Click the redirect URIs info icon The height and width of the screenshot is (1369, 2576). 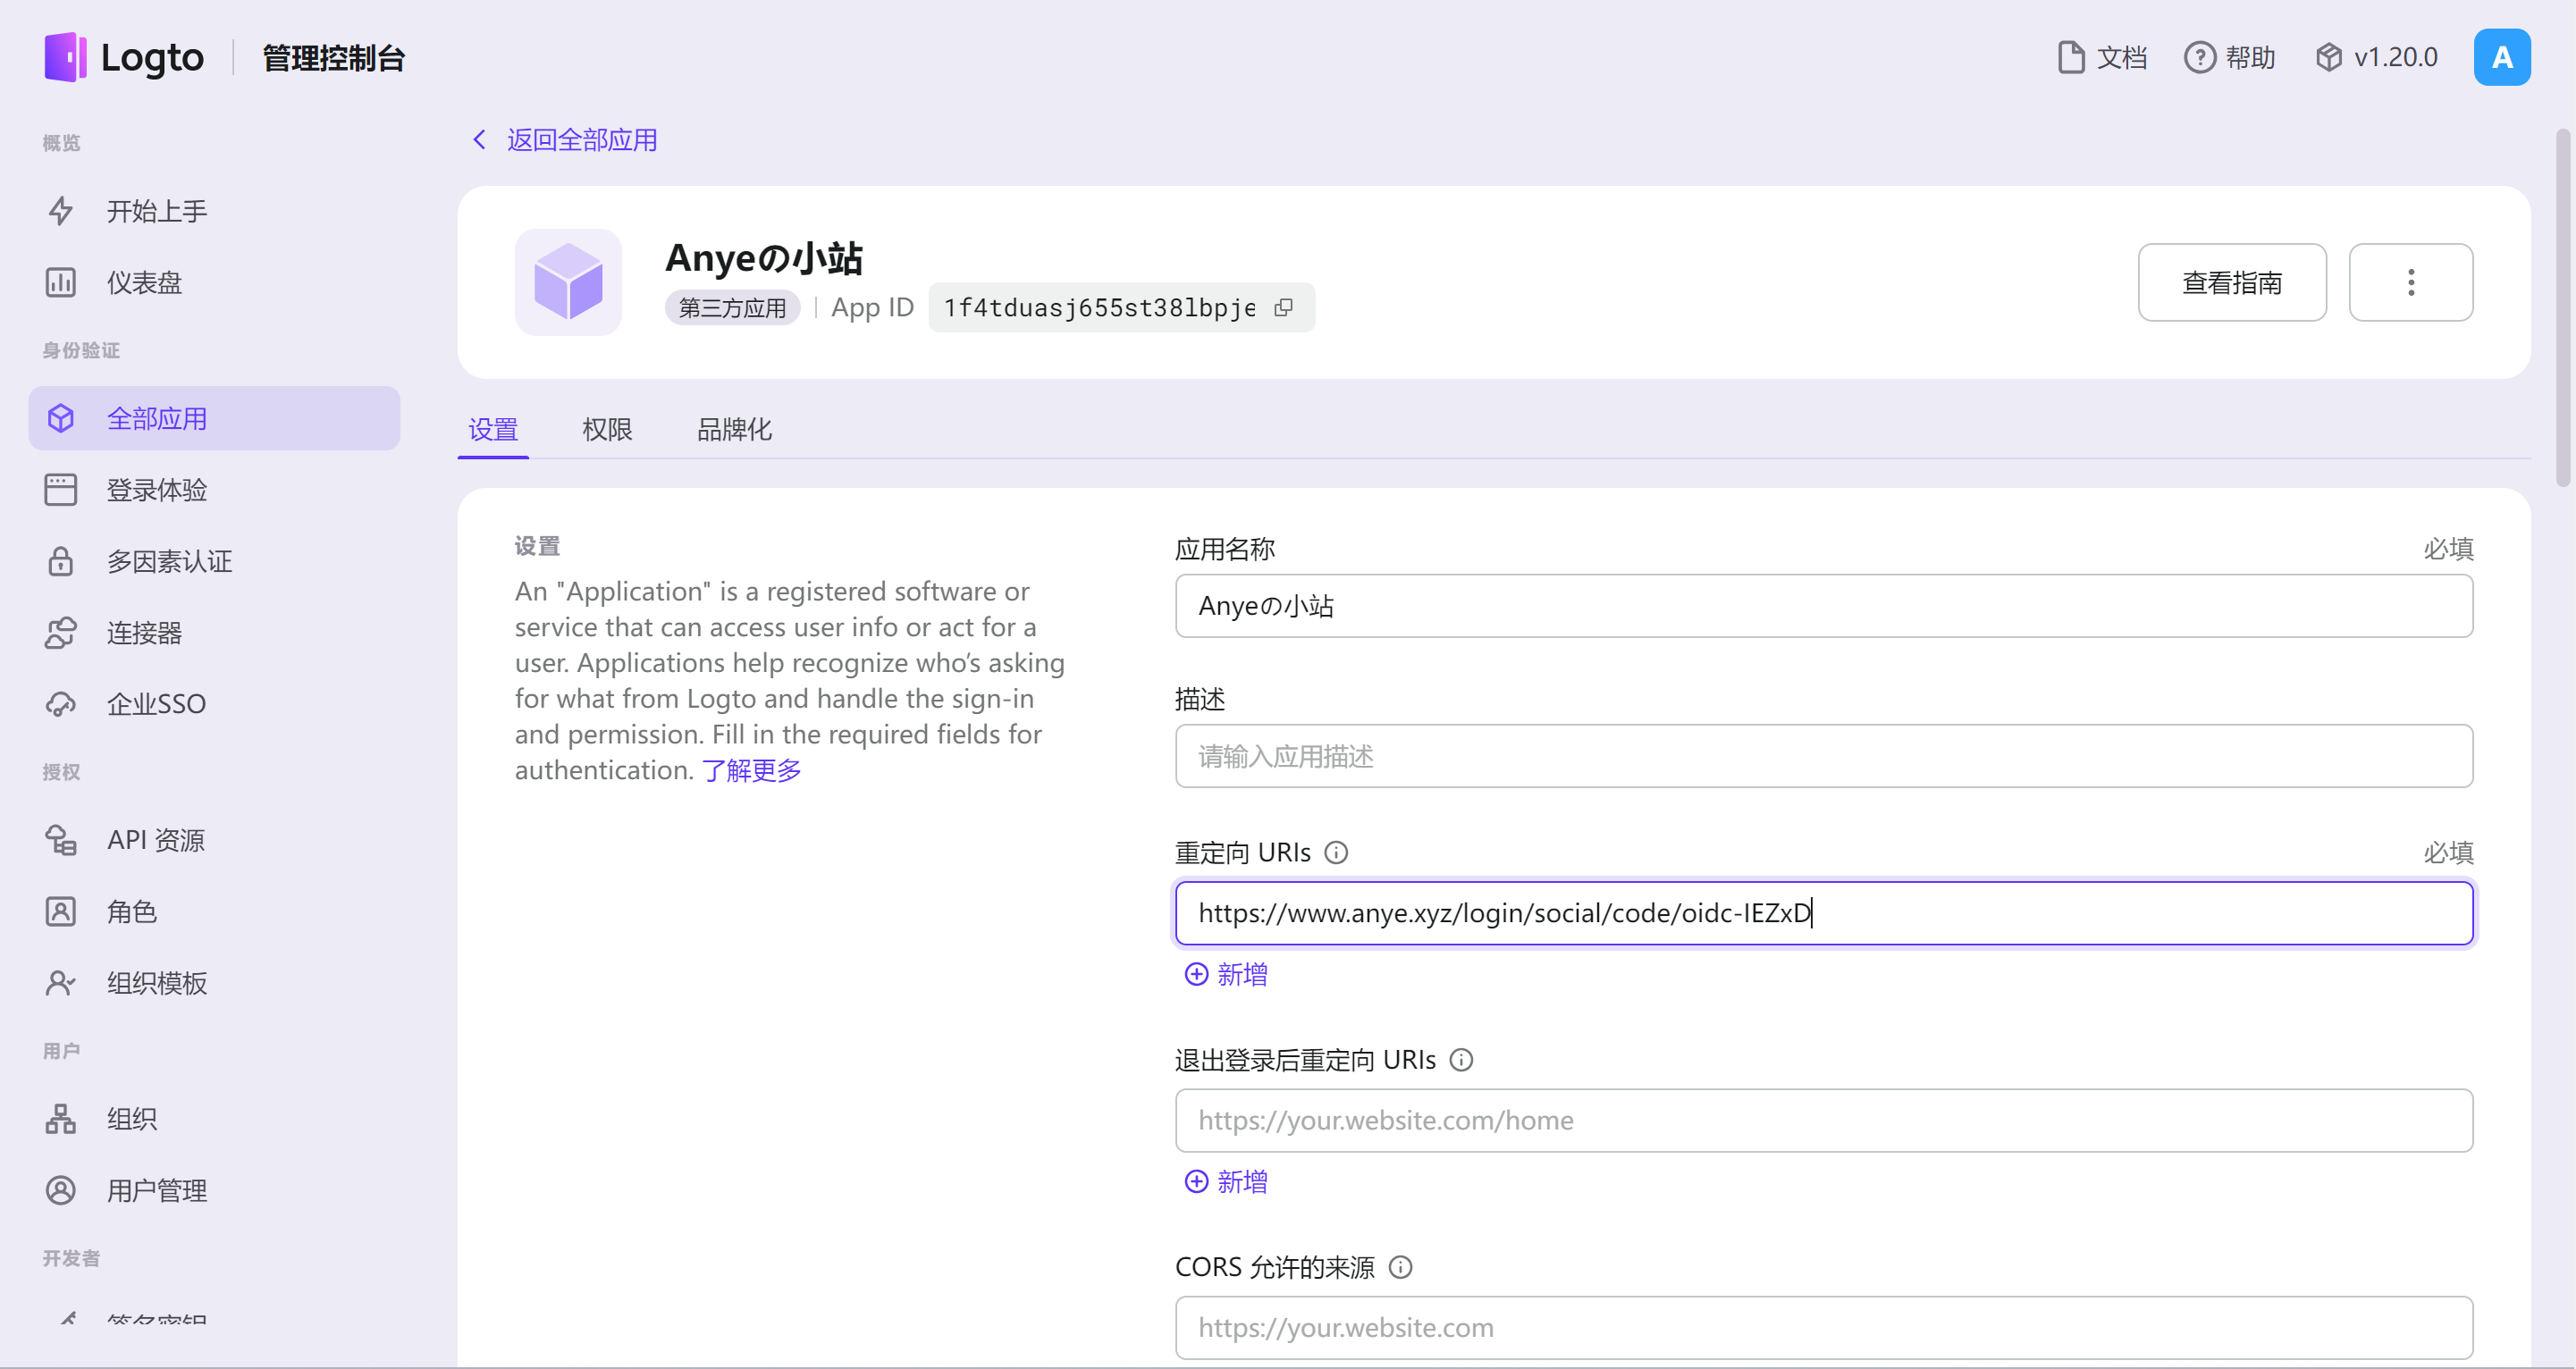point(1336,853)
